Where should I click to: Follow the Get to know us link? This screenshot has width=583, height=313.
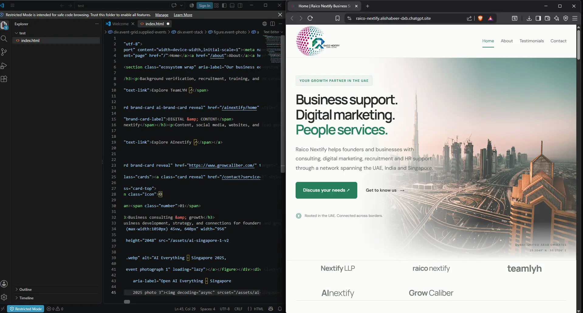tap(385, 190)
